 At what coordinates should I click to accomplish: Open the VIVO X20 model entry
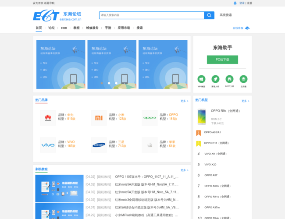pos(210,164)
